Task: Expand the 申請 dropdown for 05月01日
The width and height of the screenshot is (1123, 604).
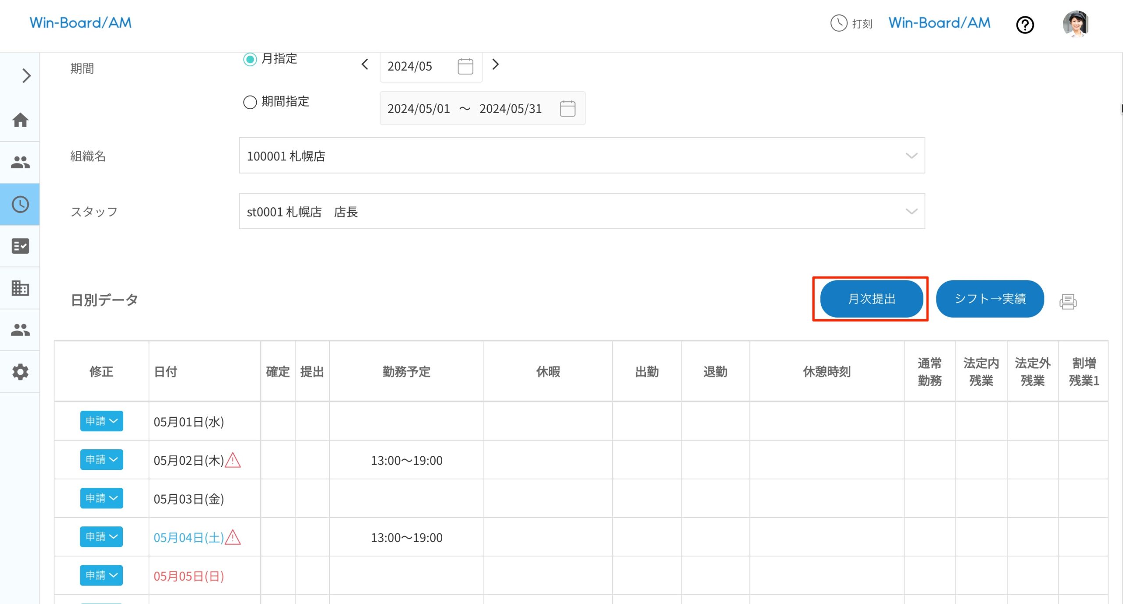Action: click(x=101, y=421)
